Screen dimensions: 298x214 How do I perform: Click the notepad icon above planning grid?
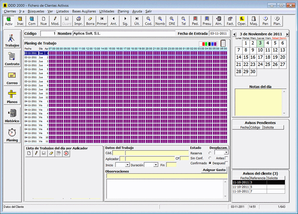223,43
